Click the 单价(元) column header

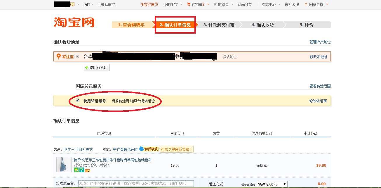click(177, 133)
